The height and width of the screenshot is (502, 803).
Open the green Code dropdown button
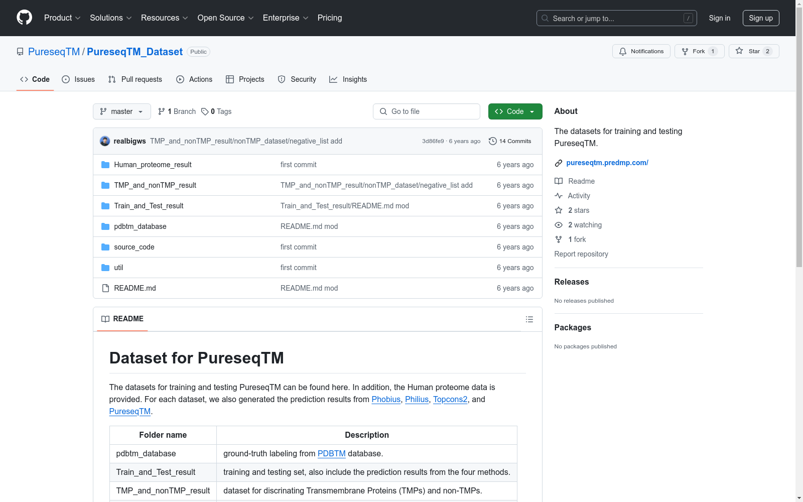(x=515, y=111)
